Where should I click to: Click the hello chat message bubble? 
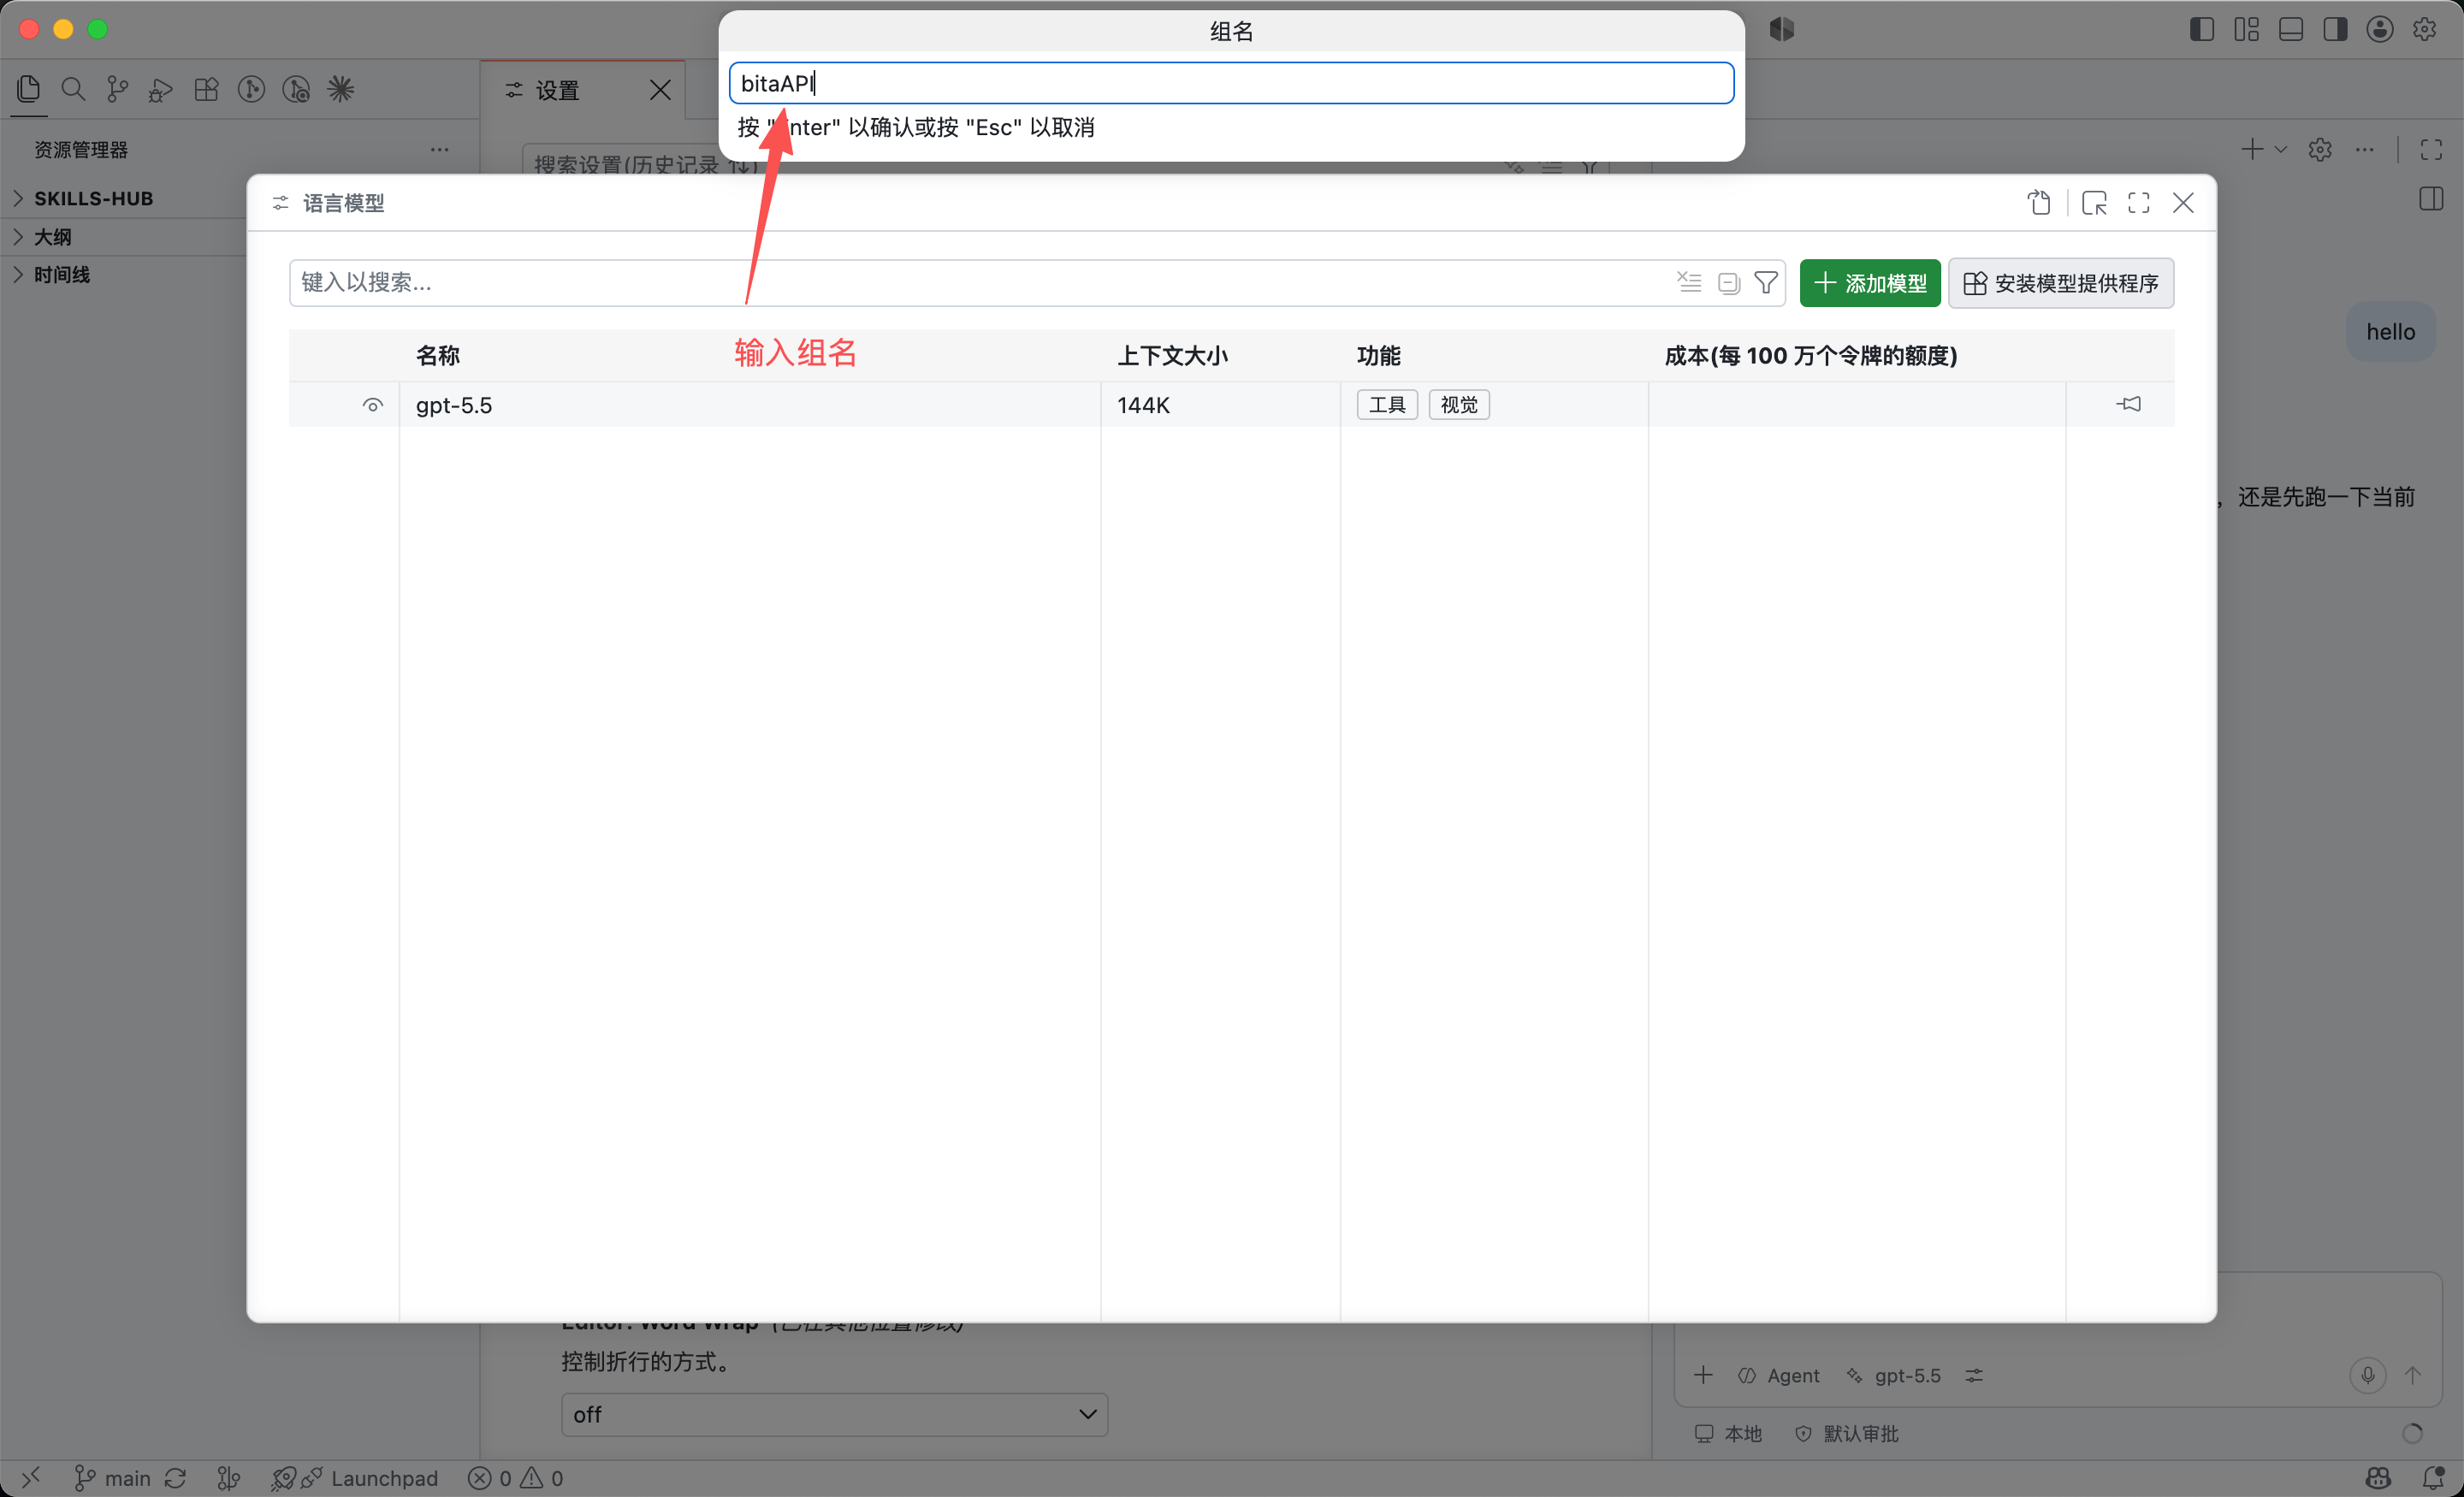tap(2390, 332)
